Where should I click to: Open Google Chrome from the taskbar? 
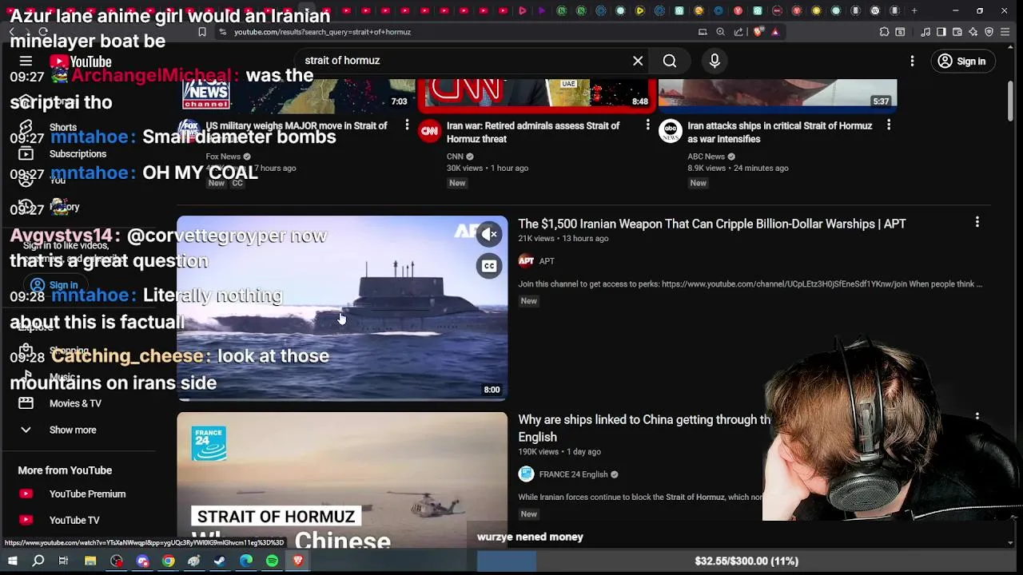click(169, 561)
